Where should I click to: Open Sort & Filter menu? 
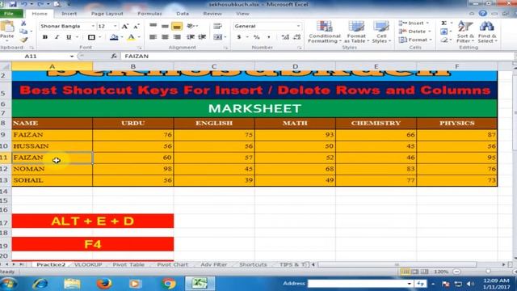click(x=465, y=32)
